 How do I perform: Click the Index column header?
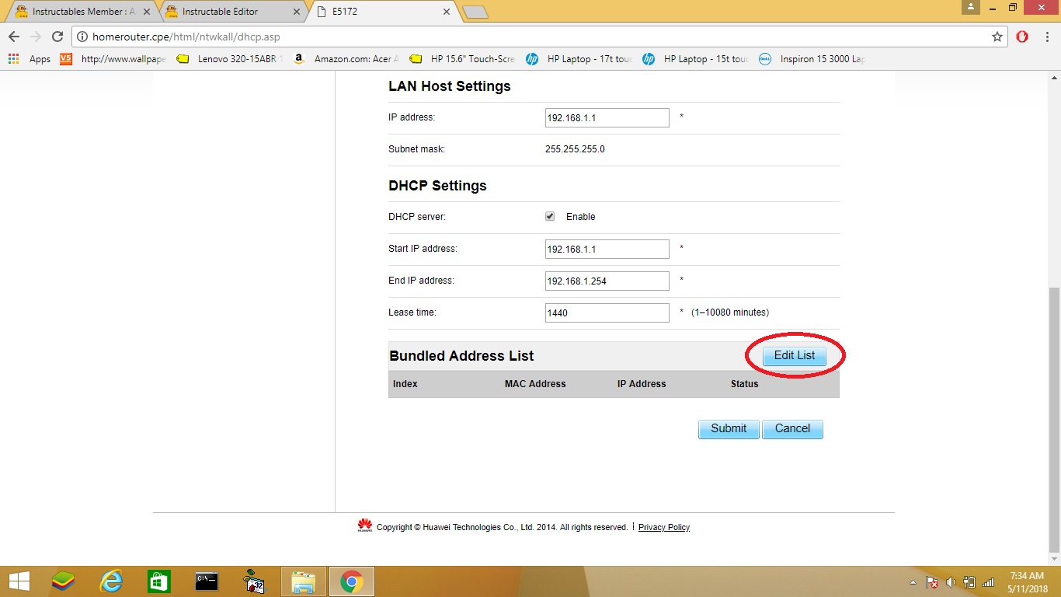click(x=405, y=384)
